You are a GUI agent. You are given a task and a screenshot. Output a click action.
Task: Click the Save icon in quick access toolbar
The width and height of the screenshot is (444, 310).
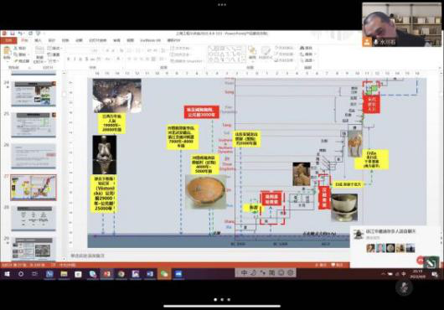pos(13,34)
